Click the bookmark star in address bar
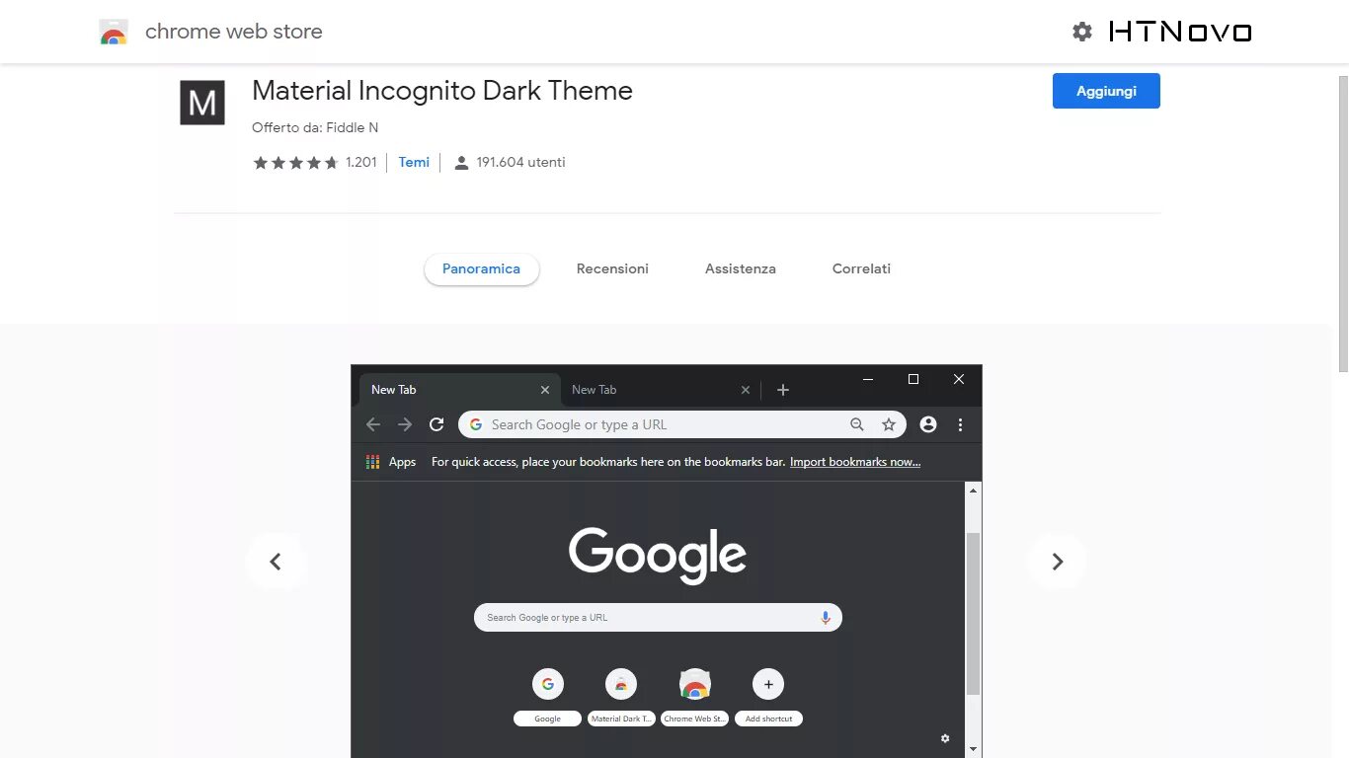This screenshot has width=1349, height=758. click(889, 424)
